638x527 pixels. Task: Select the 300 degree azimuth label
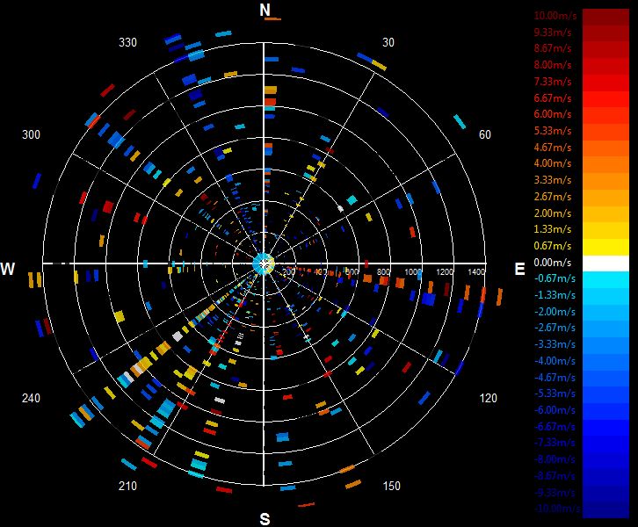click(x=31, y=134)
